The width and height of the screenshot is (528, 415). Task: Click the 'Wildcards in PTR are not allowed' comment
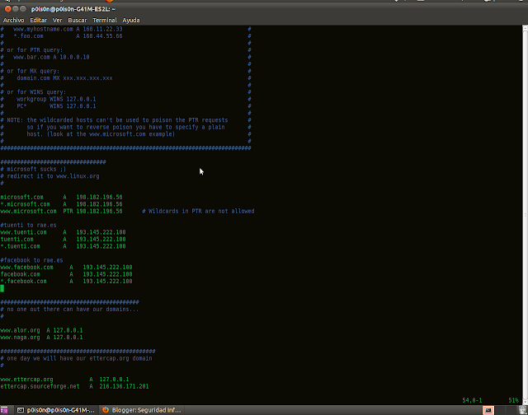coord(198,212)
